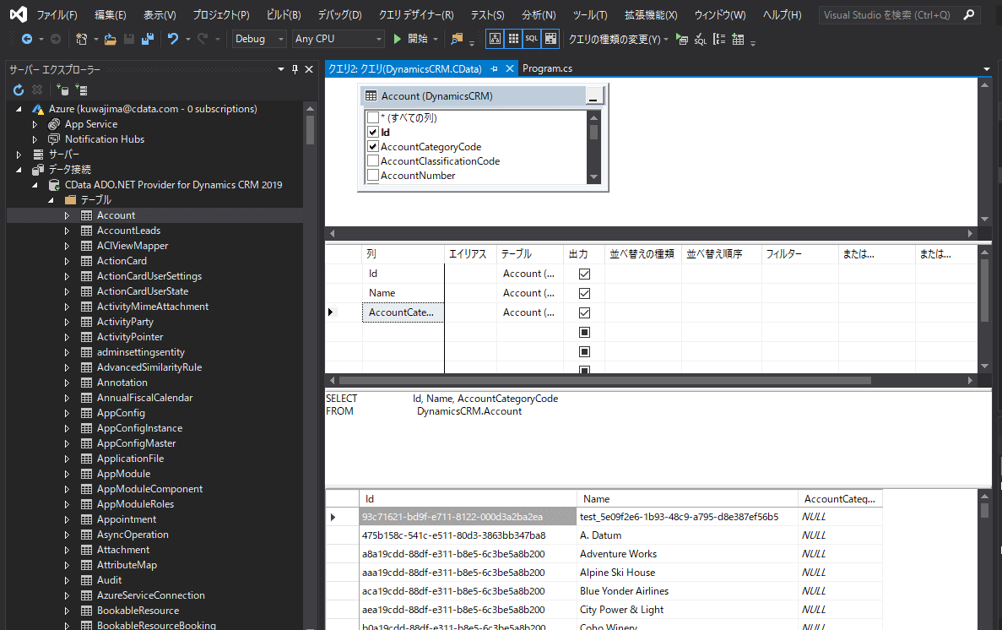Click the find in files toolbar icon
Screen dimensions: 1002x630
(x=457, y=39)
